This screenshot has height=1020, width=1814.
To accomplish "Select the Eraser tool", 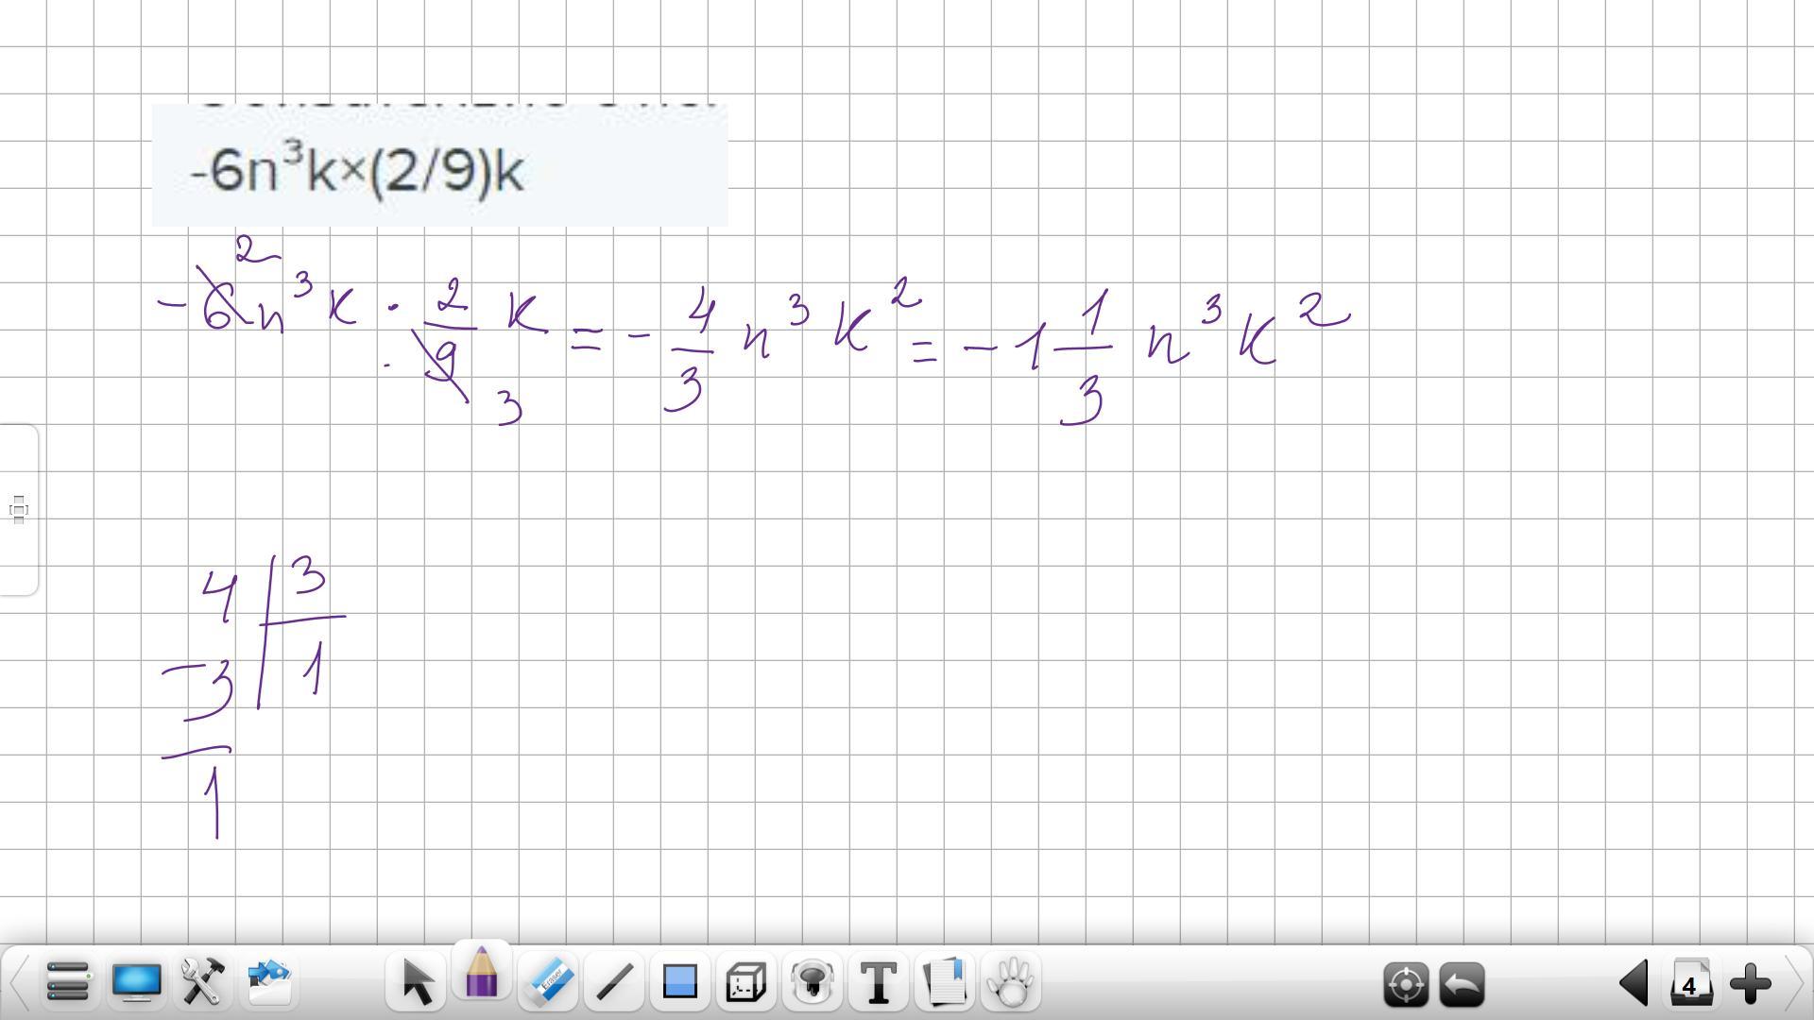I will (548, 983).
